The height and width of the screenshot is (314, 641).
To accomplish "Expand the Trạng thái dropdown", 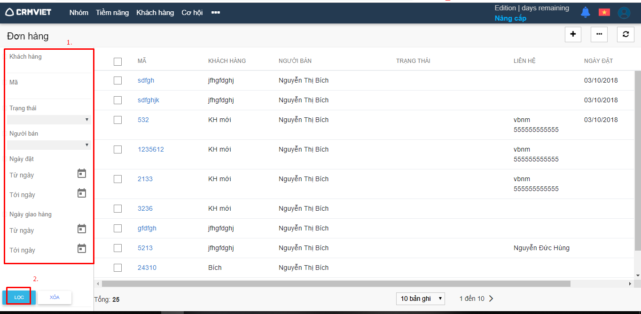I will click(x=49, y=120).
